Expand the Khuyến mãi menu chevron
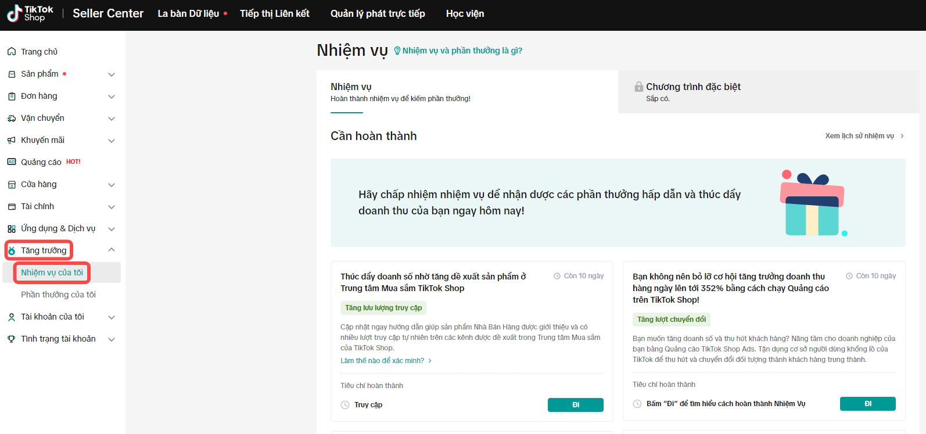The width and height of the screenshot is (926, 434). point(112,141)
